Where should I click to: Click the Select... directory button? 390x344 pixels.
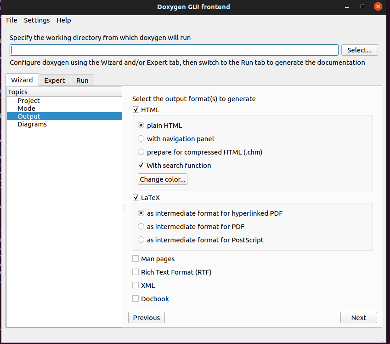coord(359,50)
